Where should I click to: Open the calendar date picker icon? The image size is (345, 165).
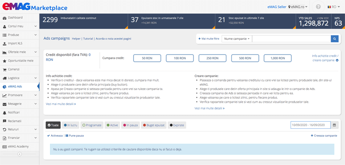(334, 125)
